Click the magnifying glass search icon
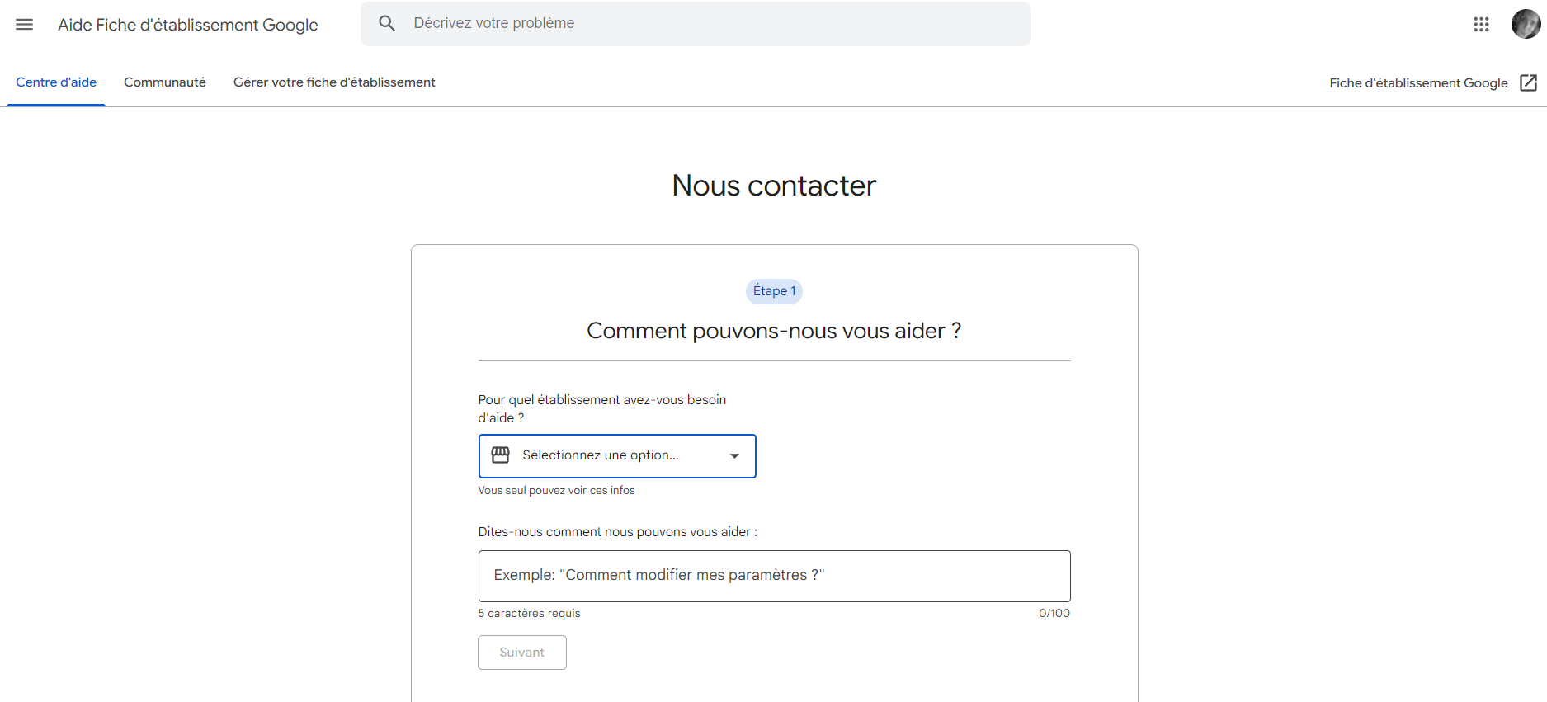Screen dimensions: 1547x702 pos(386,23)
